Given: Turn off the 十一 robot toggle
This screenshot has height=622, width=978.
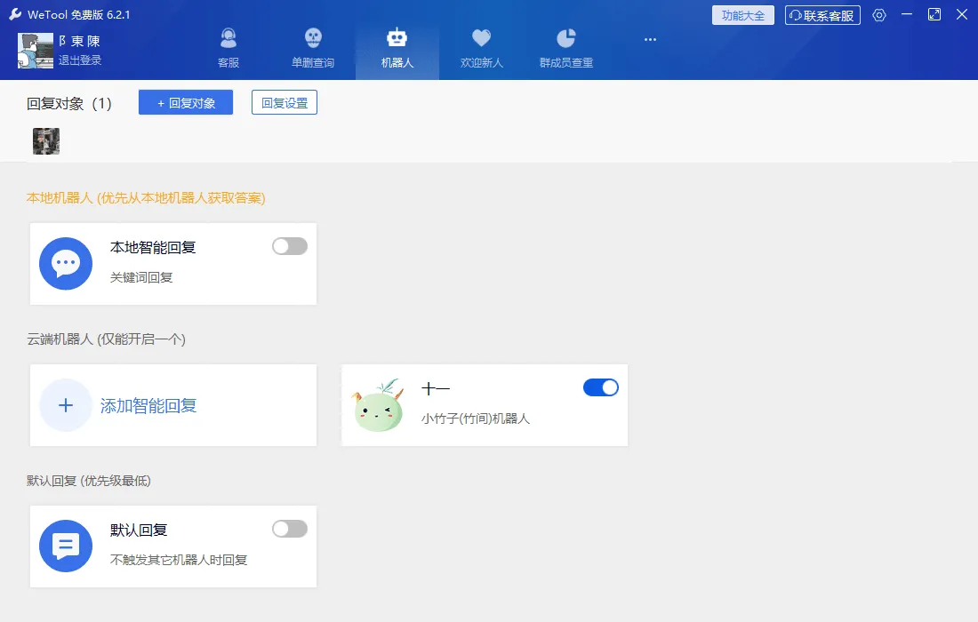Looking at the screenshot, I should [601, 387].
